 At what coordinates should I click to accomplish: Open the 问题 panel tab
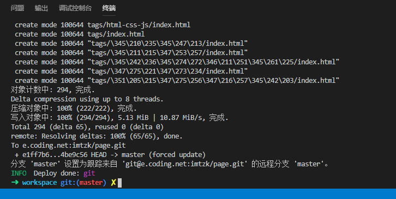pos(17,8)
